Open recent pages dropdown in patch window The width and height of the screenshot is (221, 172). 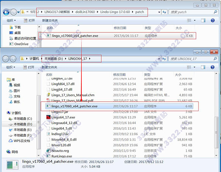(18, 13)
